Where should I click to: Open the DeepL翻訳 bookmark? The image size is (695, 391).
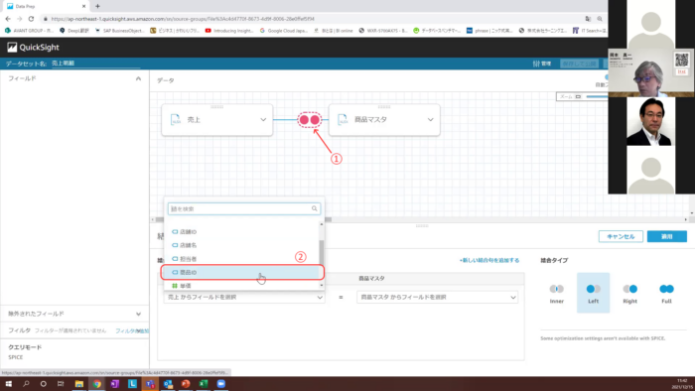click(74, 31)
